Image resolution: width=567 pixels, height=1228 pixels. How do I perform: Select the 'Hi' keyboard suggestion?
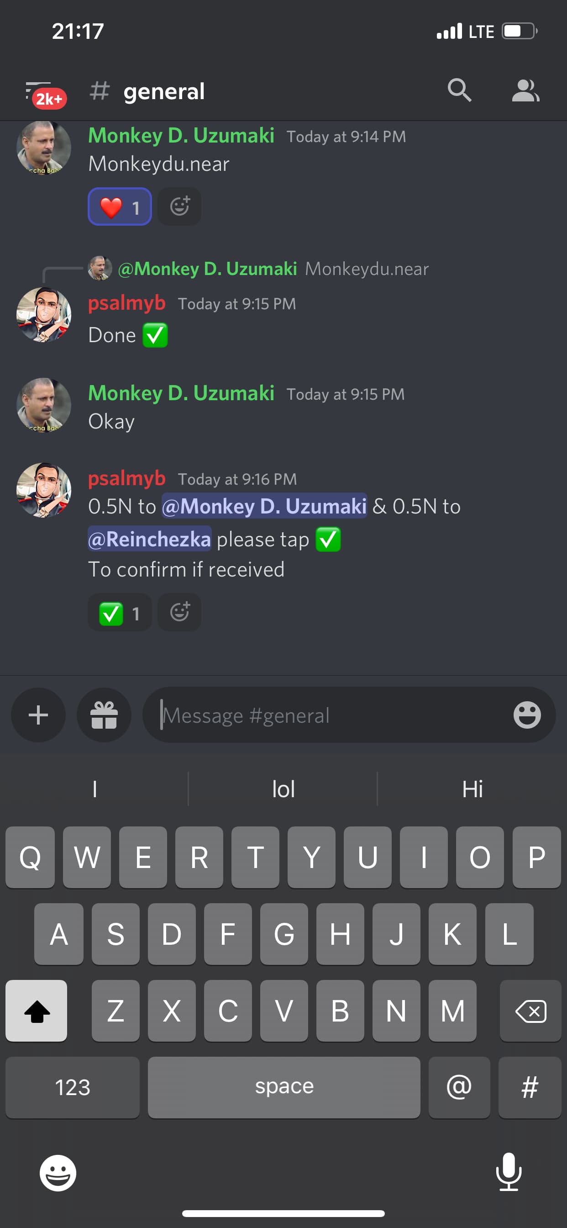click(x=472, y=789)
